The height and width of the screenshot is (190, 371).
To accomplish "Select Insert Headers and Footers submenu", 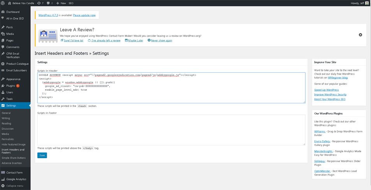I will 13,151.
